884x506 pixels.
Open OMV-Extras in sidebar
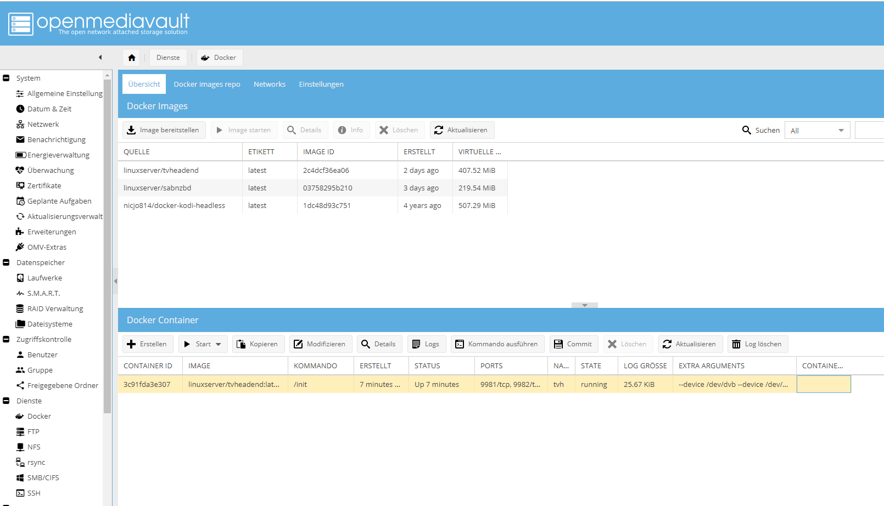pos(41,247)
